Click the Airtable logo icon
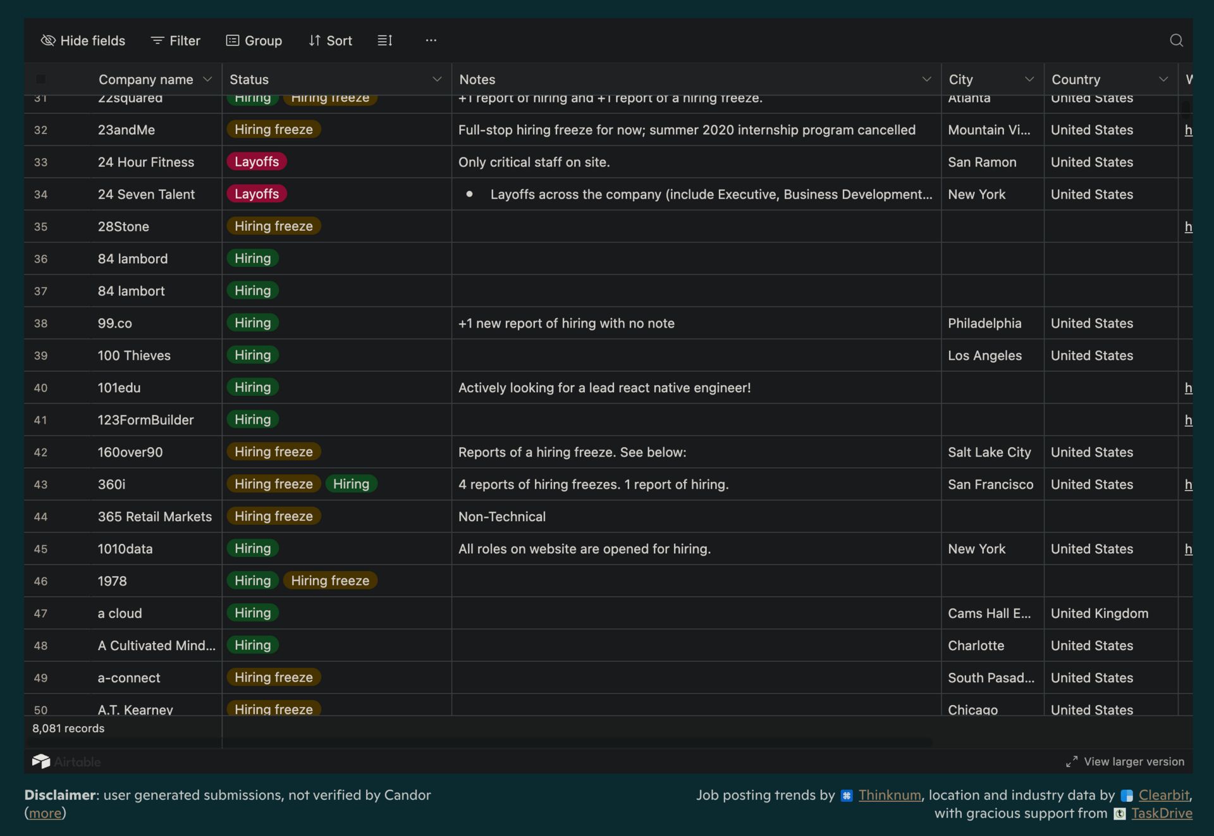This screenshot has height=836, width=1214. click(41, 761)
